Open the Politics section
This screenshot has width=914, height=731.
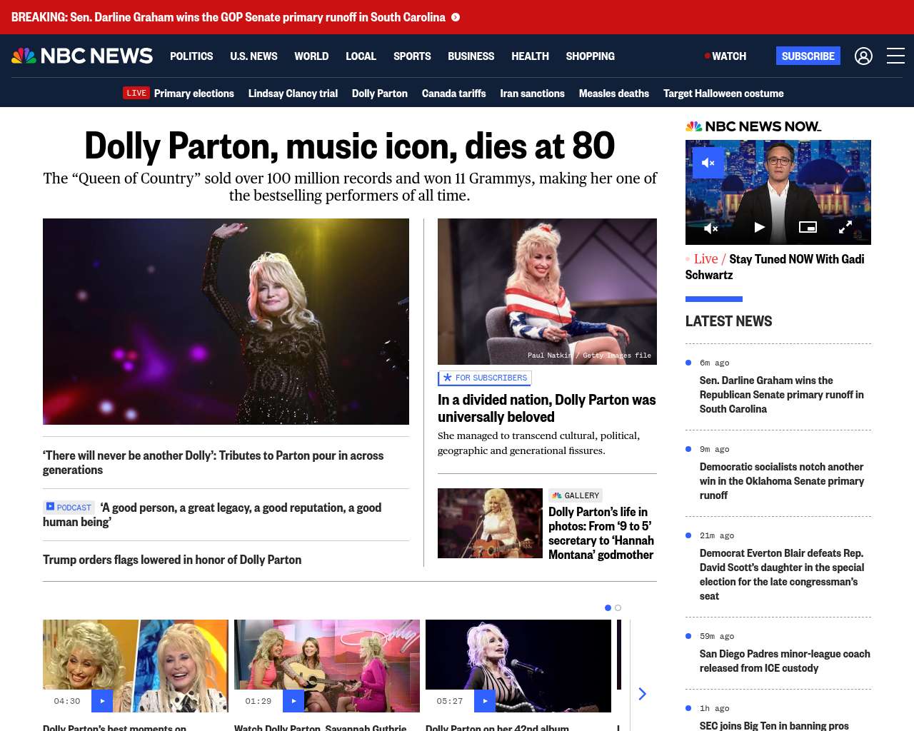pyautogui.click(x=191, y=56)
